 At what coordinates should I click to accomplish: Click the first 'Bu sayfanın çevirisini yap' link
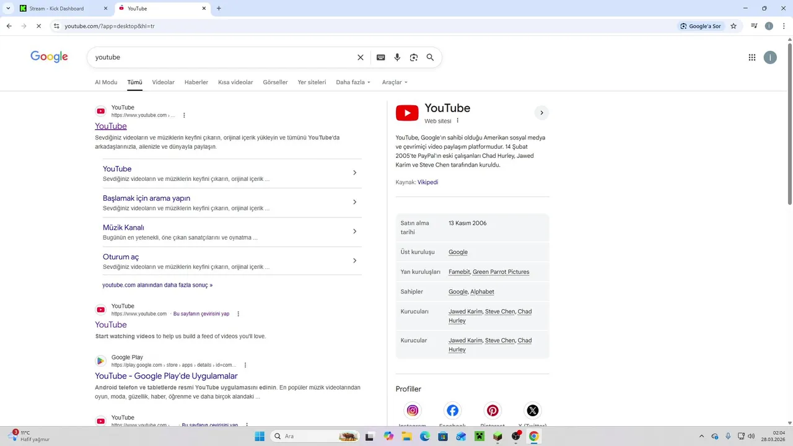[x=201, y=314]
